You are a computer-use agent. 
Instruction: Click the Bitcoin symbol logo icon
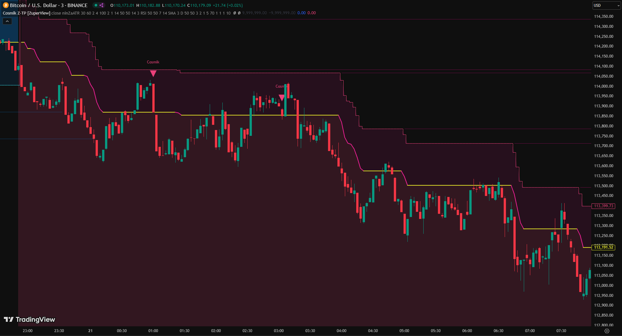(x=6, y=5)
